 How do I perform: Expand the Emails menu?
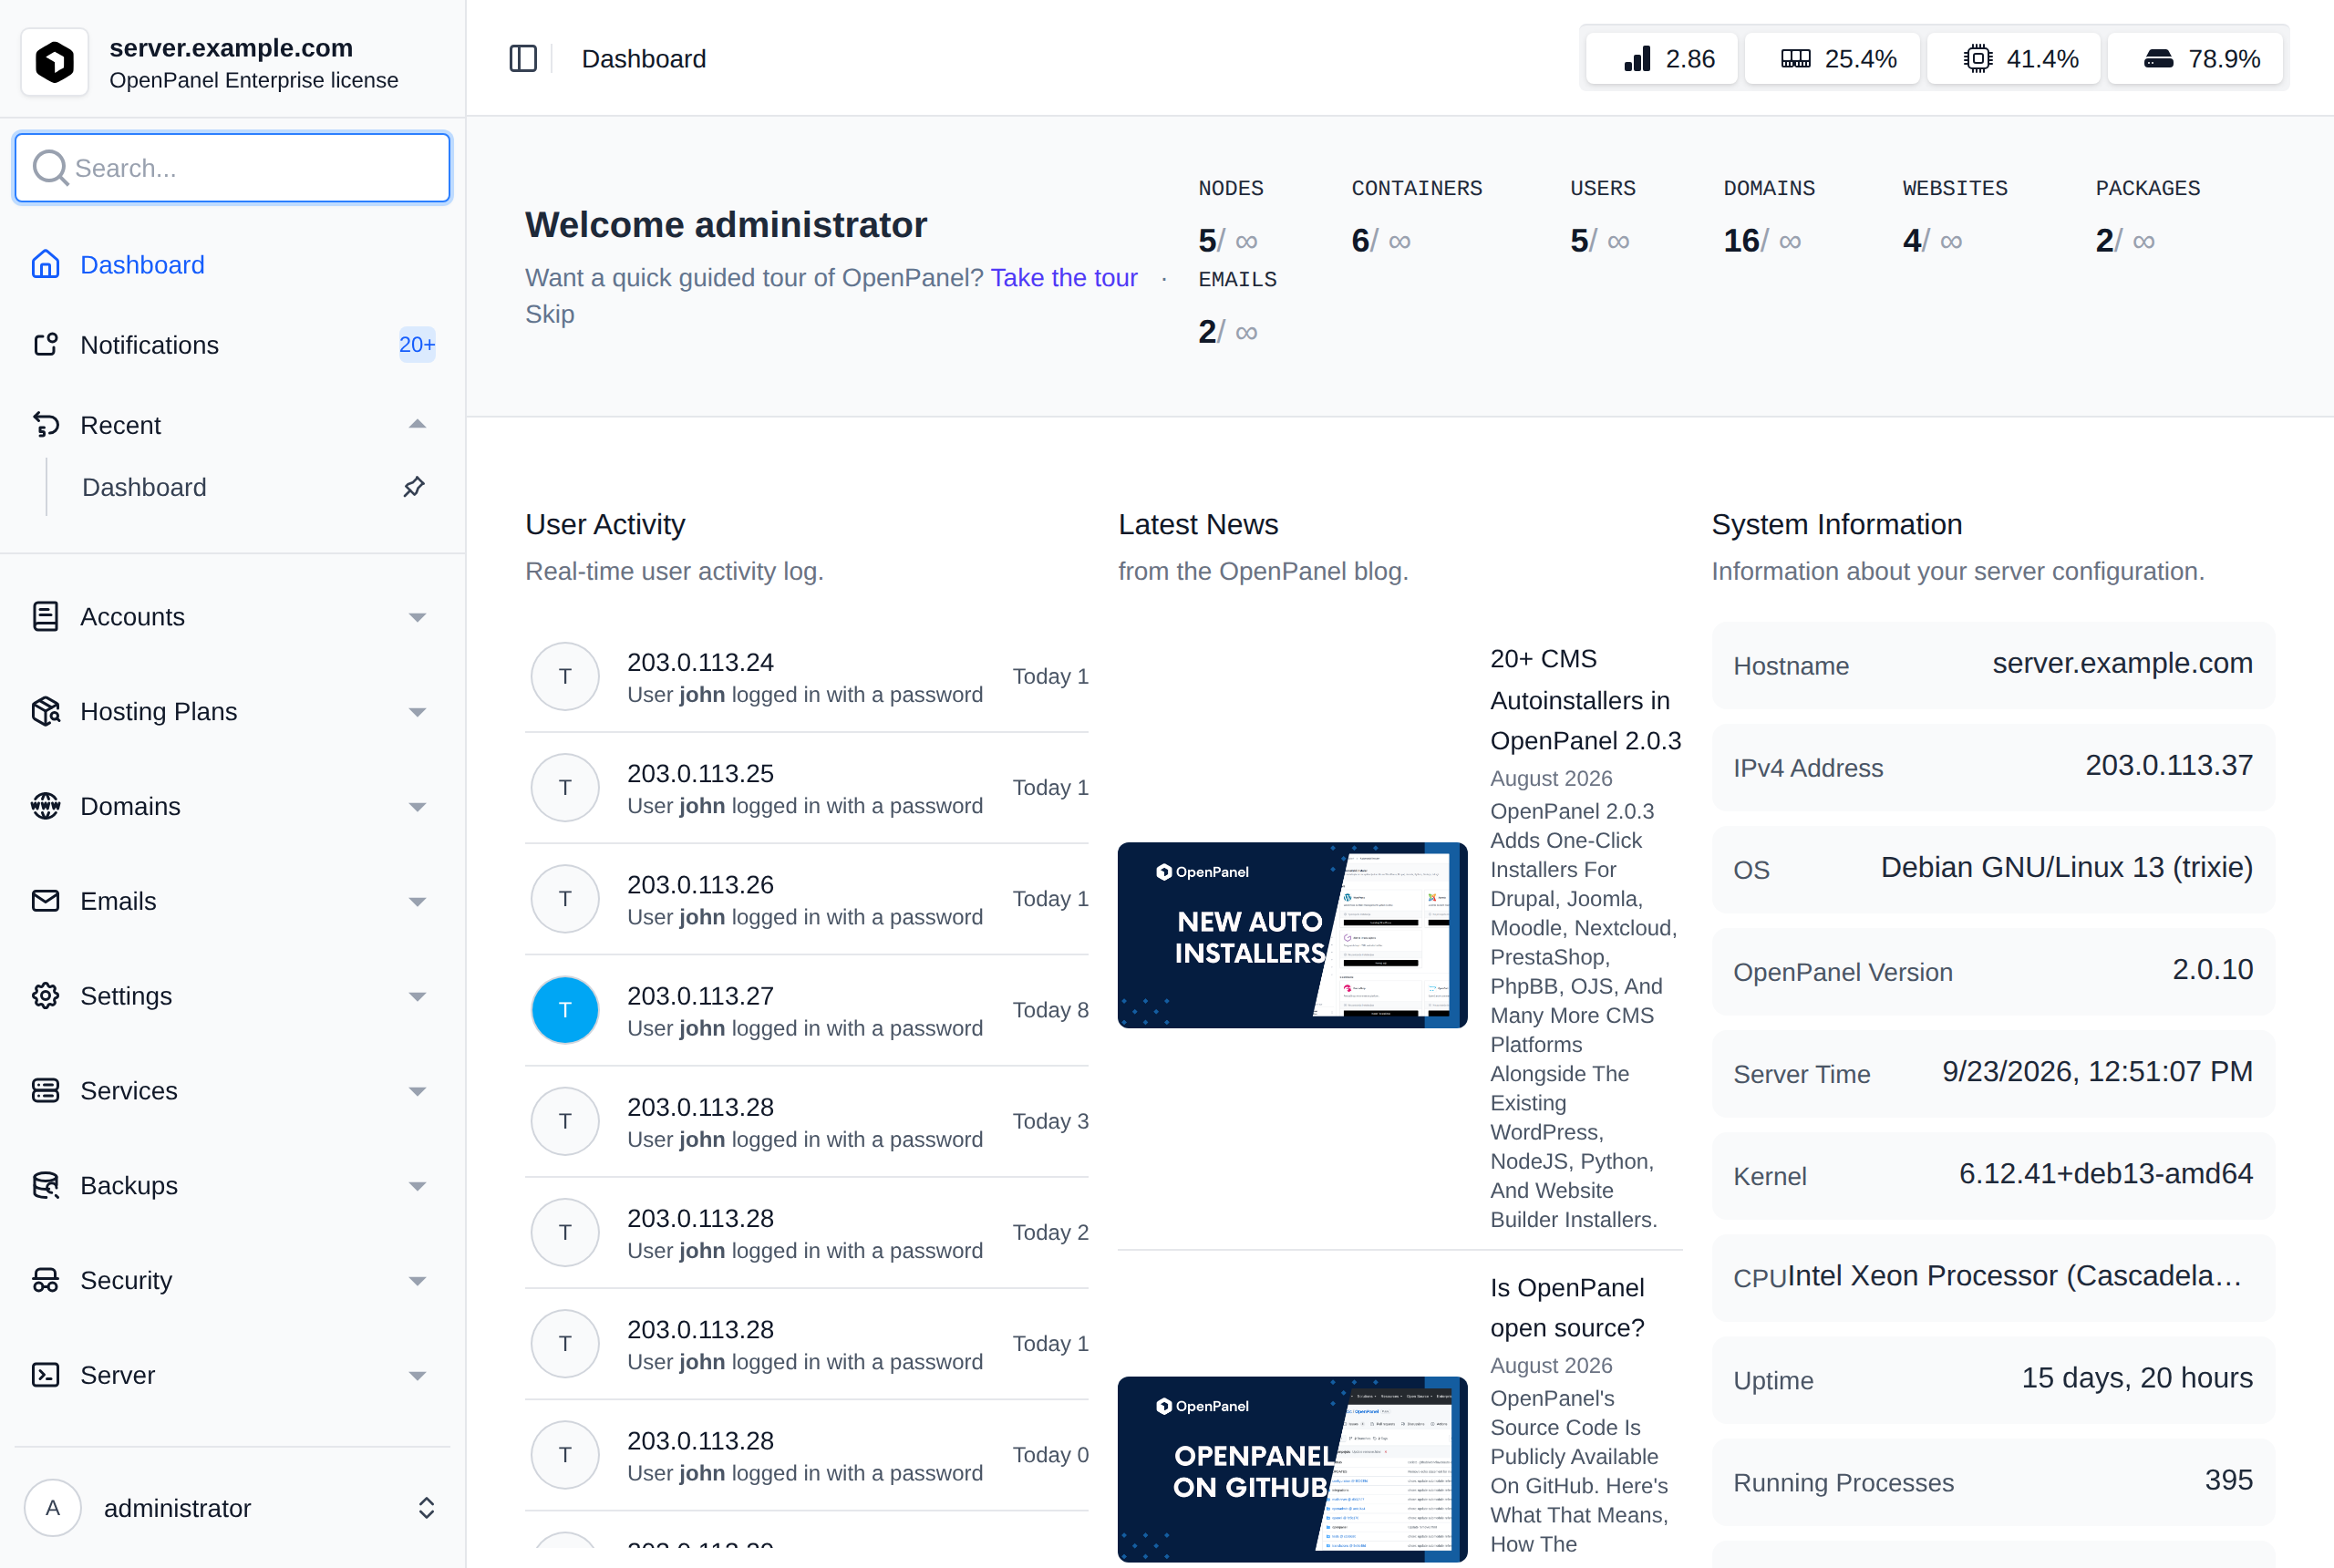point(417,902)
